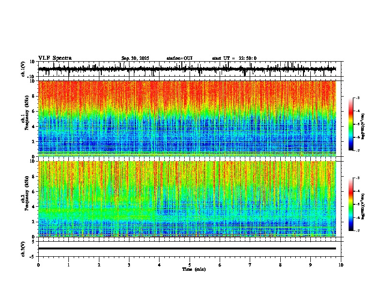Select the ch.2 spectrogram color scale bar
This screenshot has height=297, width=384.
point(351,204)
